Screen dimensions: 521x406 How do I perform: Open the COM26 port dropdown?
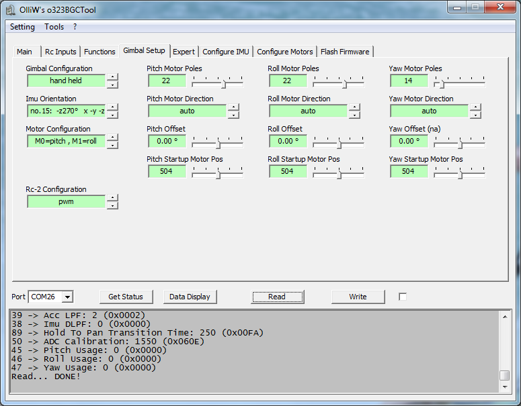68,297
